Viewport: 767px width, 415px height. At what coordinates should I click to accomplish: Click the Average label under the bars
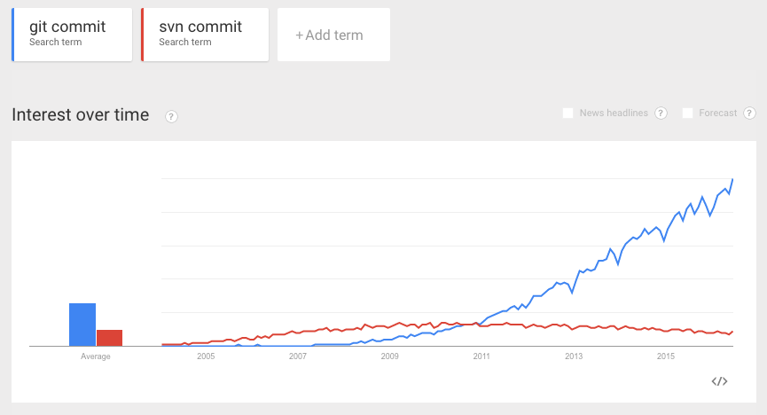[x=96, y=356]
